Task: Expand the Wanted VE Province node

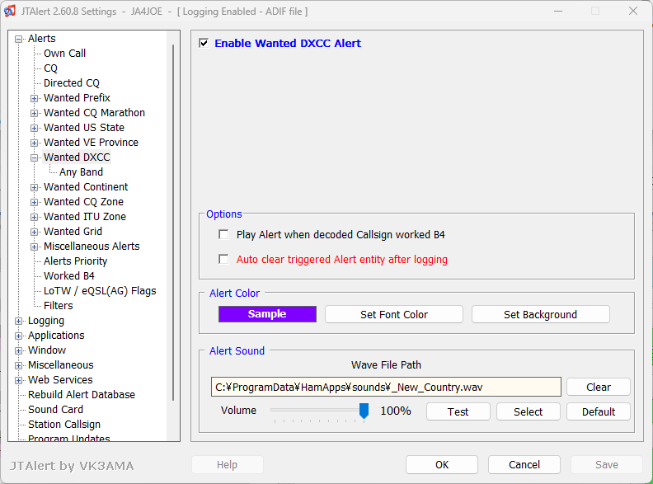Action: [x=34, y=143]
